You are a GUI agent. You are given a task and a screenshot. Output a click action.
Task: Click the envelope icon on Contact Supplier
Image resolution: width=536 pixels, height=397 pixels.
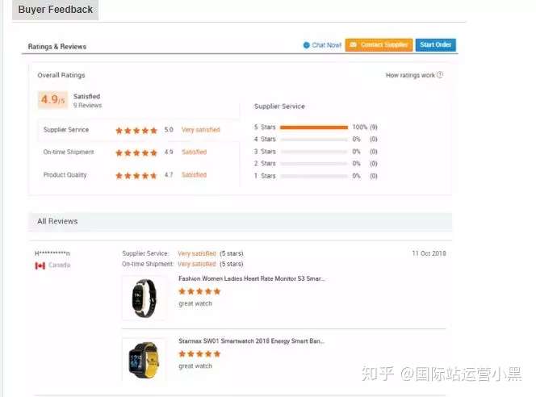[354, 44]
